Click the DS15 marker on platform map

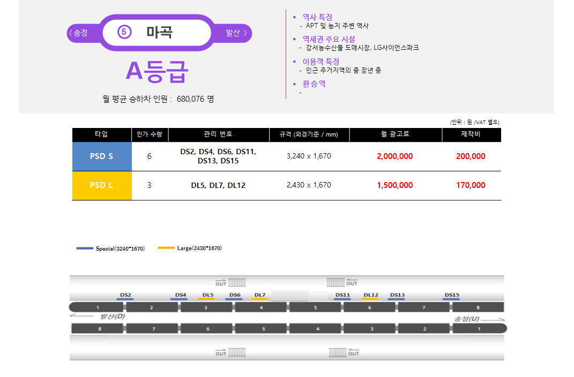point(452,296)
